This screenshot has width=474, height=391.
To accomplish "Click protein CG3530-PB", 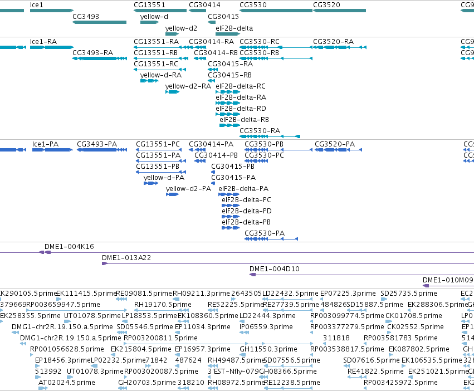I will click(264, 144).
